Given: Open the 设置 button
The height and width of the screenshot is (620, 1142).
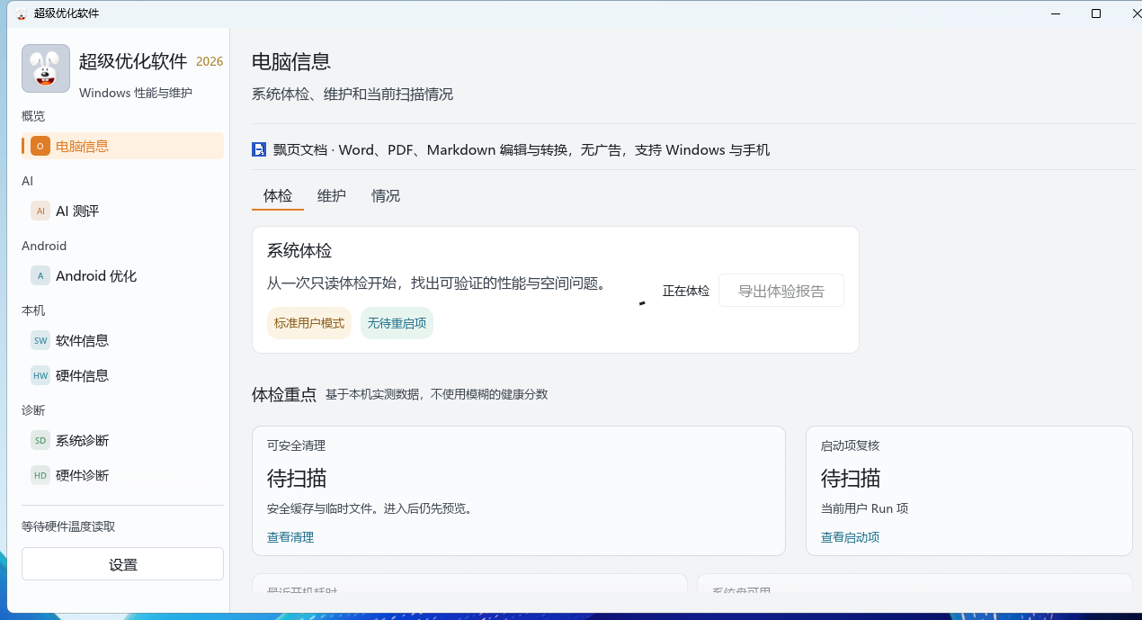Looking at the screenshot, I should (122, 564).
